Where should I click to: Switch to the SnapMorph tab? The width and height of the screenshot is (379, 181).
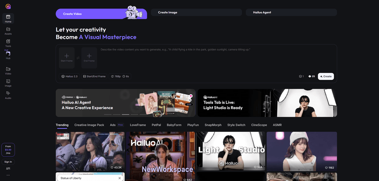click(x=213, y=125)
